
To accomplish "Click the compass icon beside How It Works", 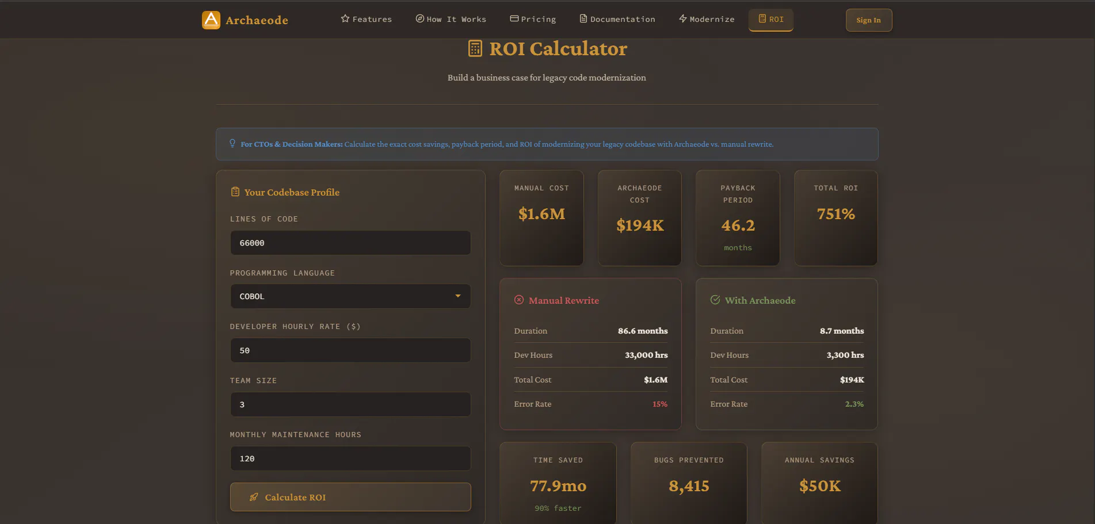I will click(x=420, y=18).
